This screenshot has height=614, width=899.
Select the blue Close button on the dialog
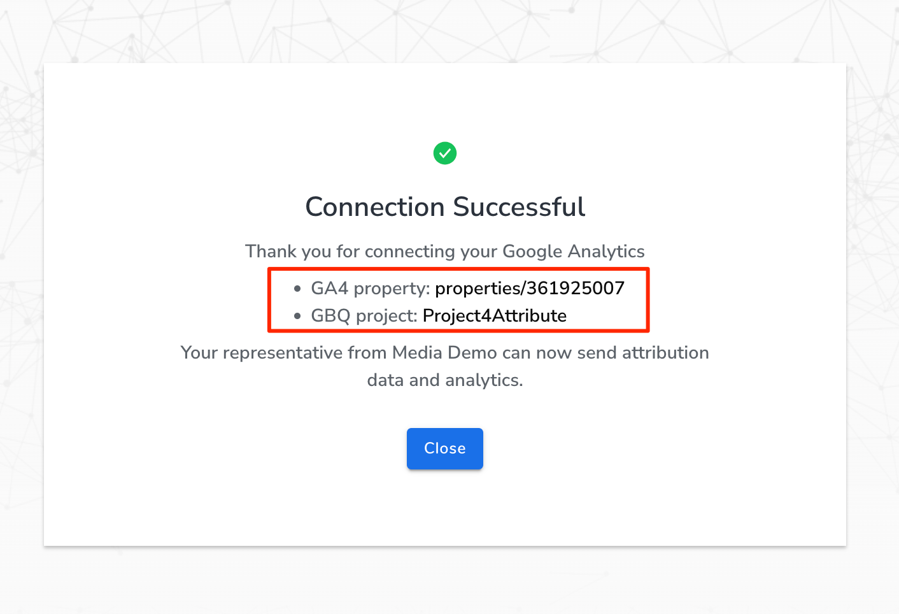click(444, 448)
